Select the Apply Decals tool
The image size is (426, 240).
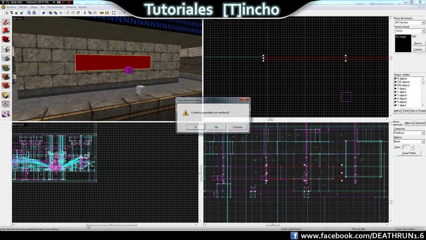pos(6,86)
